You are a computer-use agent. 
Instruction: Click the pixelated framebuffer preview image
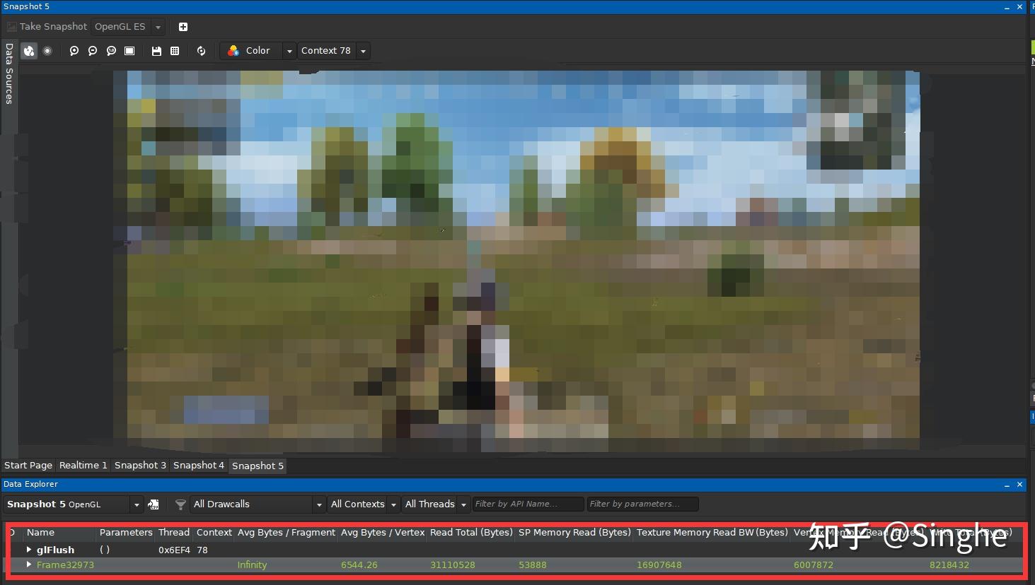point(516,260)
